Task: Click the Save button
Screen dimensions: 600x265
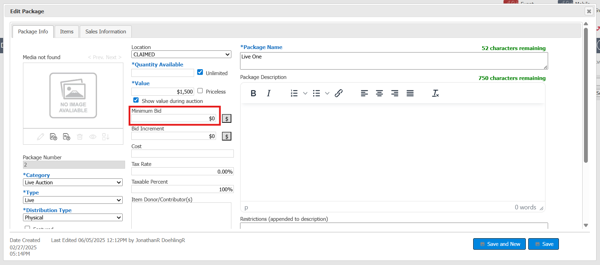Action: 543,244
